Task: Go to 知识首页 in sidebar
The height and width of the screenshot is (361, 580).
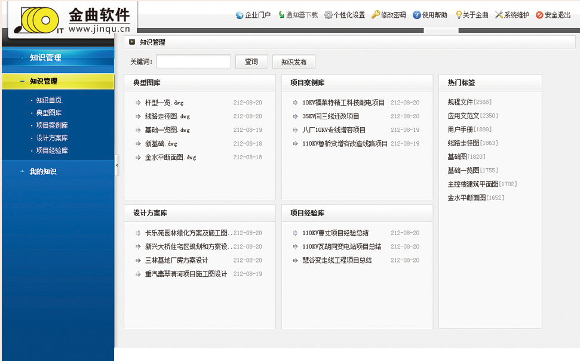Action: [49, 100]
